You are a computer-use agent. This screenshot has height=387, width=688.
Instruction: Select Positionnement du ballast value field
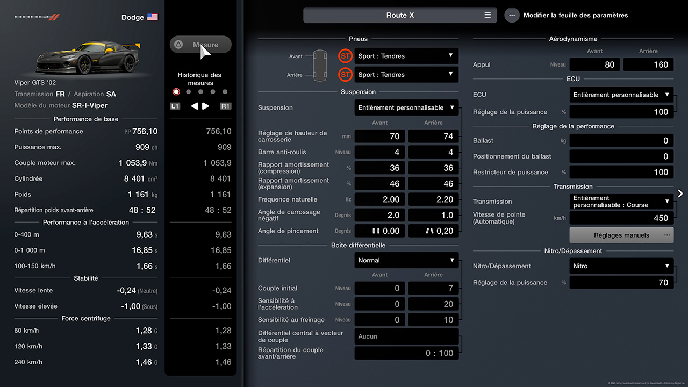tap(621, 156)
